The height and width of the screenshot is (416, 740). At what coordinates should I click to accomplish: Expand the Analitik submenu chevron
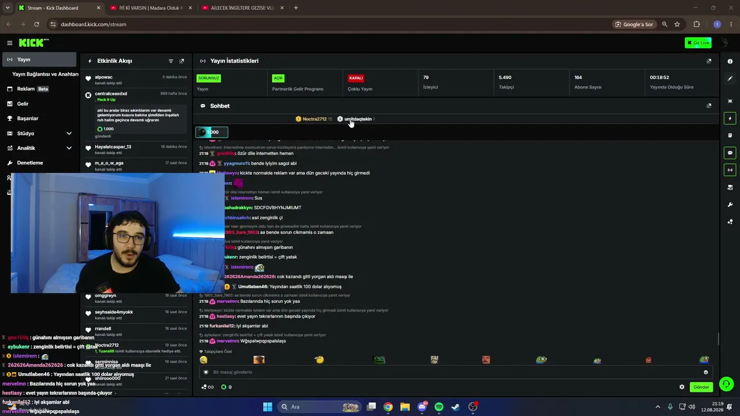(x=69, y=148)
